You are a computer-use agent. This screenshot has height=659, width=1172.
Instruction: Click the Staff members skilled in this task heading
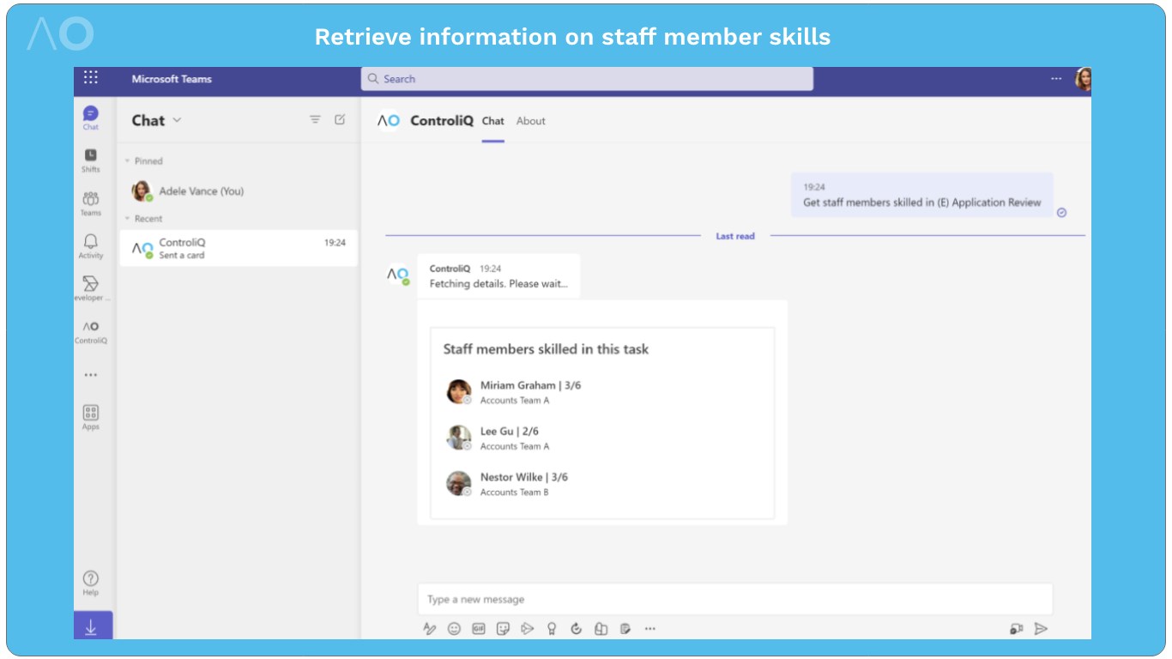tap(546, 349)
